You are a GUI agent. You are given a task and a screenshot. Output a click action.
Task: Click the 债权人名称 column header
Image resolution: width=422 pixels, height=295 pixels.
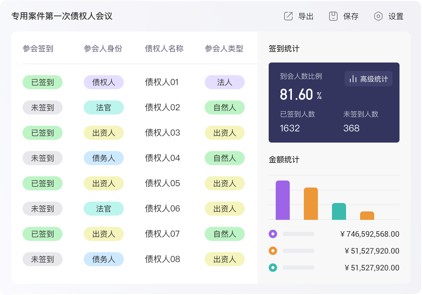[x=164, y=48]
